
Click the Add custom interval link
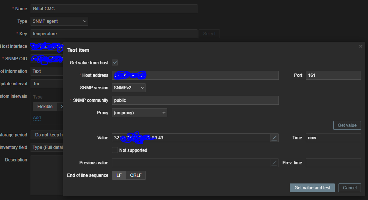[x=37, y=118]
